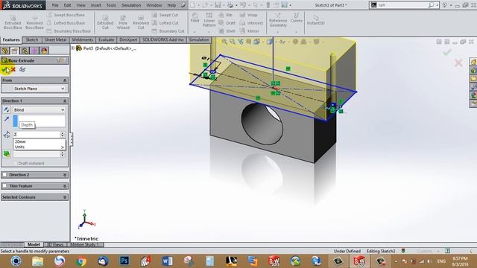The height and width of the screenshot is (268, 477).
Task: Enable Thin Feature checkbox
Action: 4,185
